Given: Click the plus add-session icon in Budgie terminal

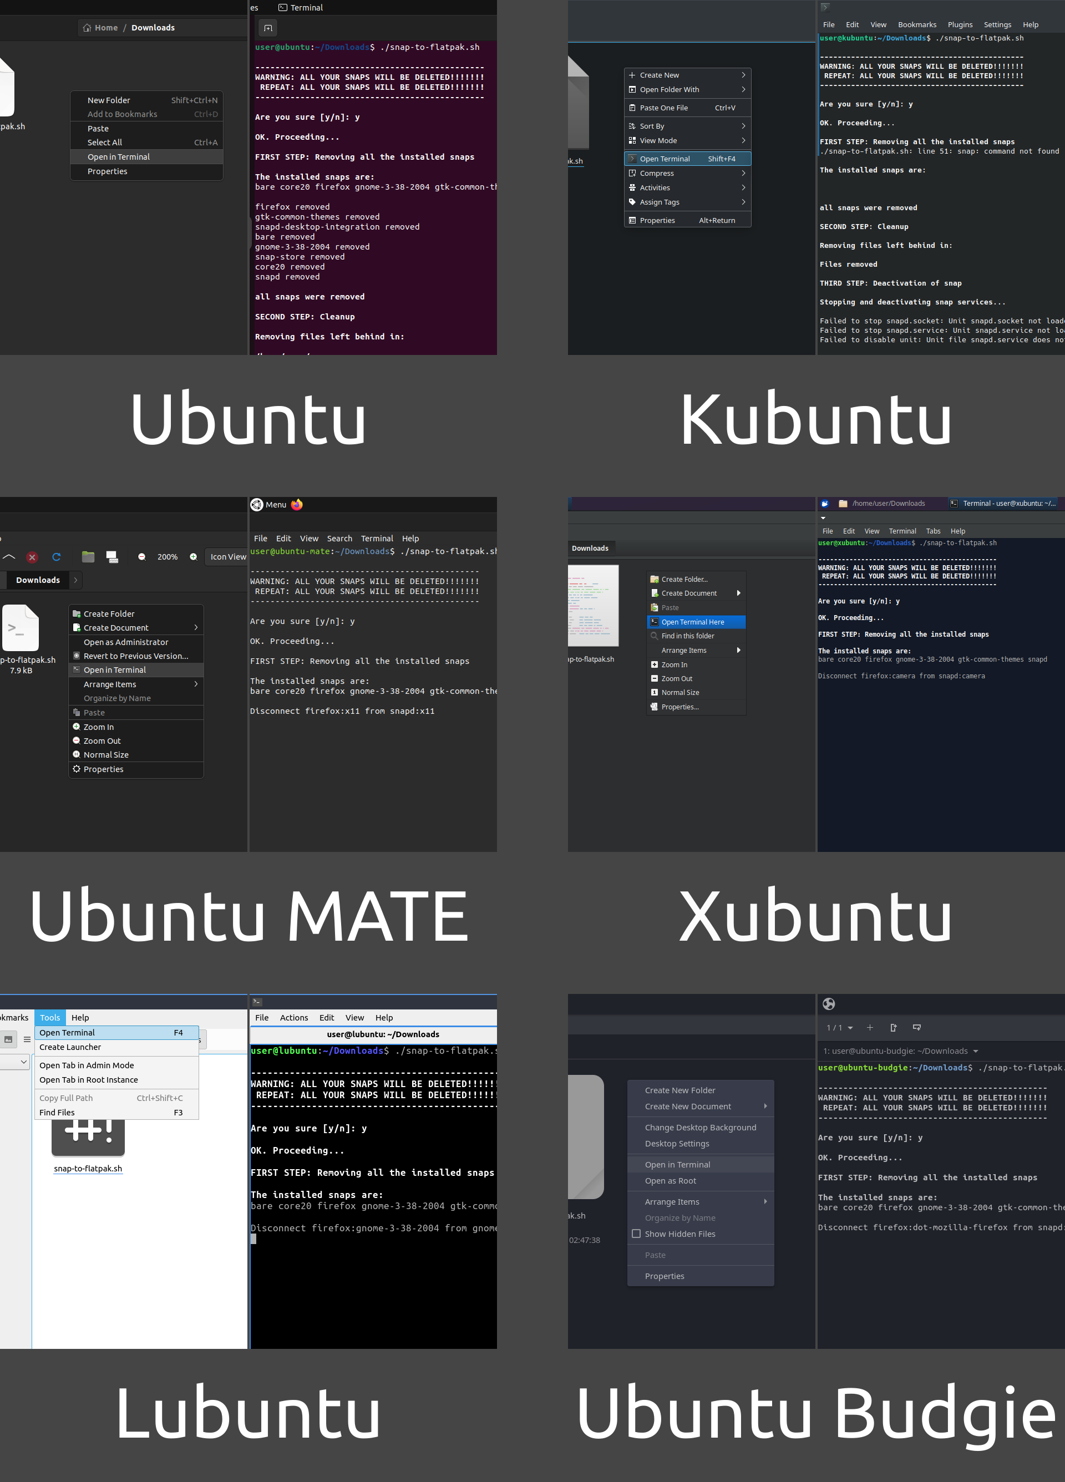Looking at the screenshot, I should [x=870, y=1027].
